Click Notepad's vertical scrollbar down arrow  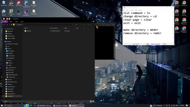173,42
